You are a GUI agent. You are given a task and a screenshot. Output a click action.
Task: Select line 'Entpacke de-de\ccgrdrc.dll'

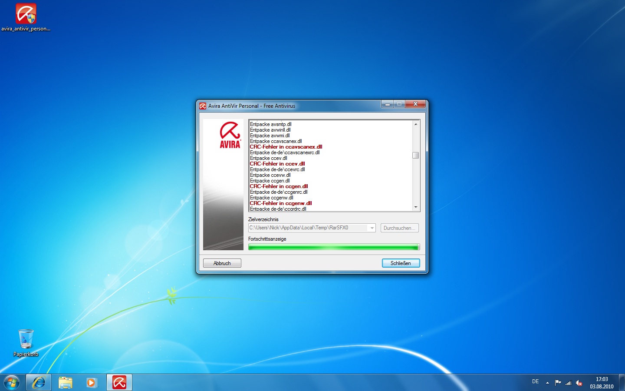pos(278,209)
